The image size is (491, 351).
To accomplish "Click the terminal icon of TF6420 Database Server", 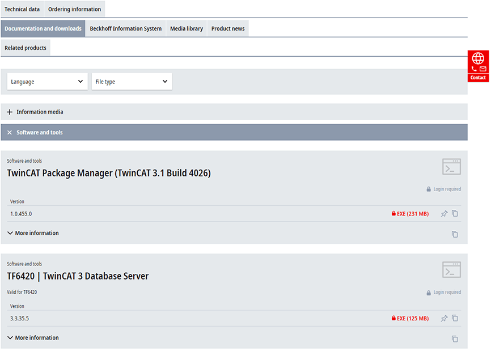I will click(x=451, y=269).
